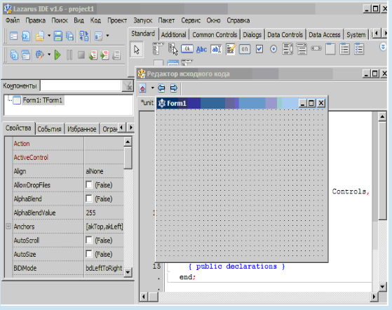Screen dimensions: 392x310
Task: Select the TListBox component icon
Action: pos(288,49)
